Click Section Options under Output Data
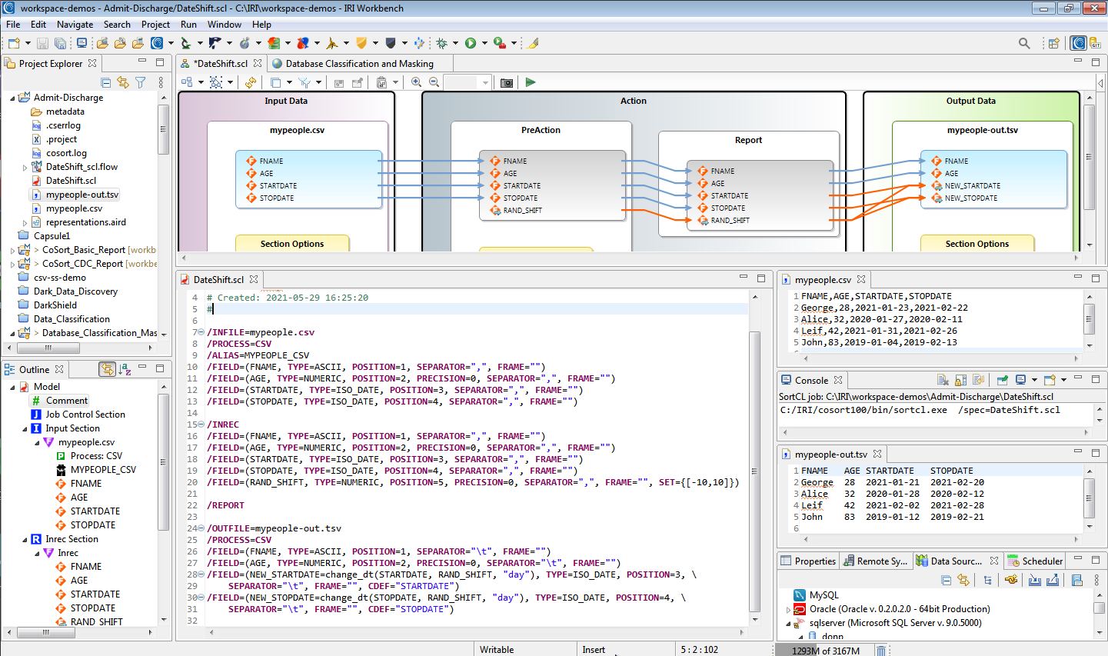Screen dimensions: 1108x656 977,244
